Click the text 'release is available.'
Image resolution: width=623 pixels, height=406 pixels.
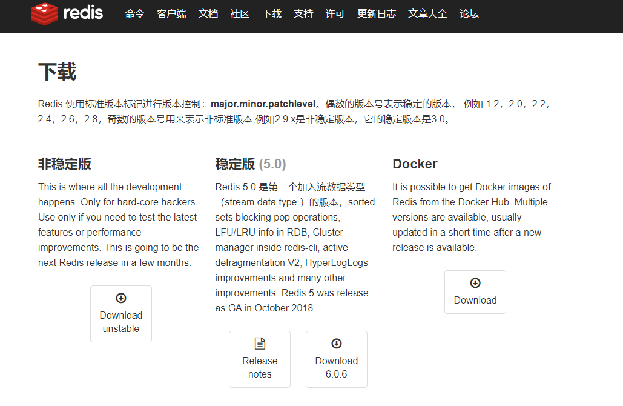click(434, 248)
